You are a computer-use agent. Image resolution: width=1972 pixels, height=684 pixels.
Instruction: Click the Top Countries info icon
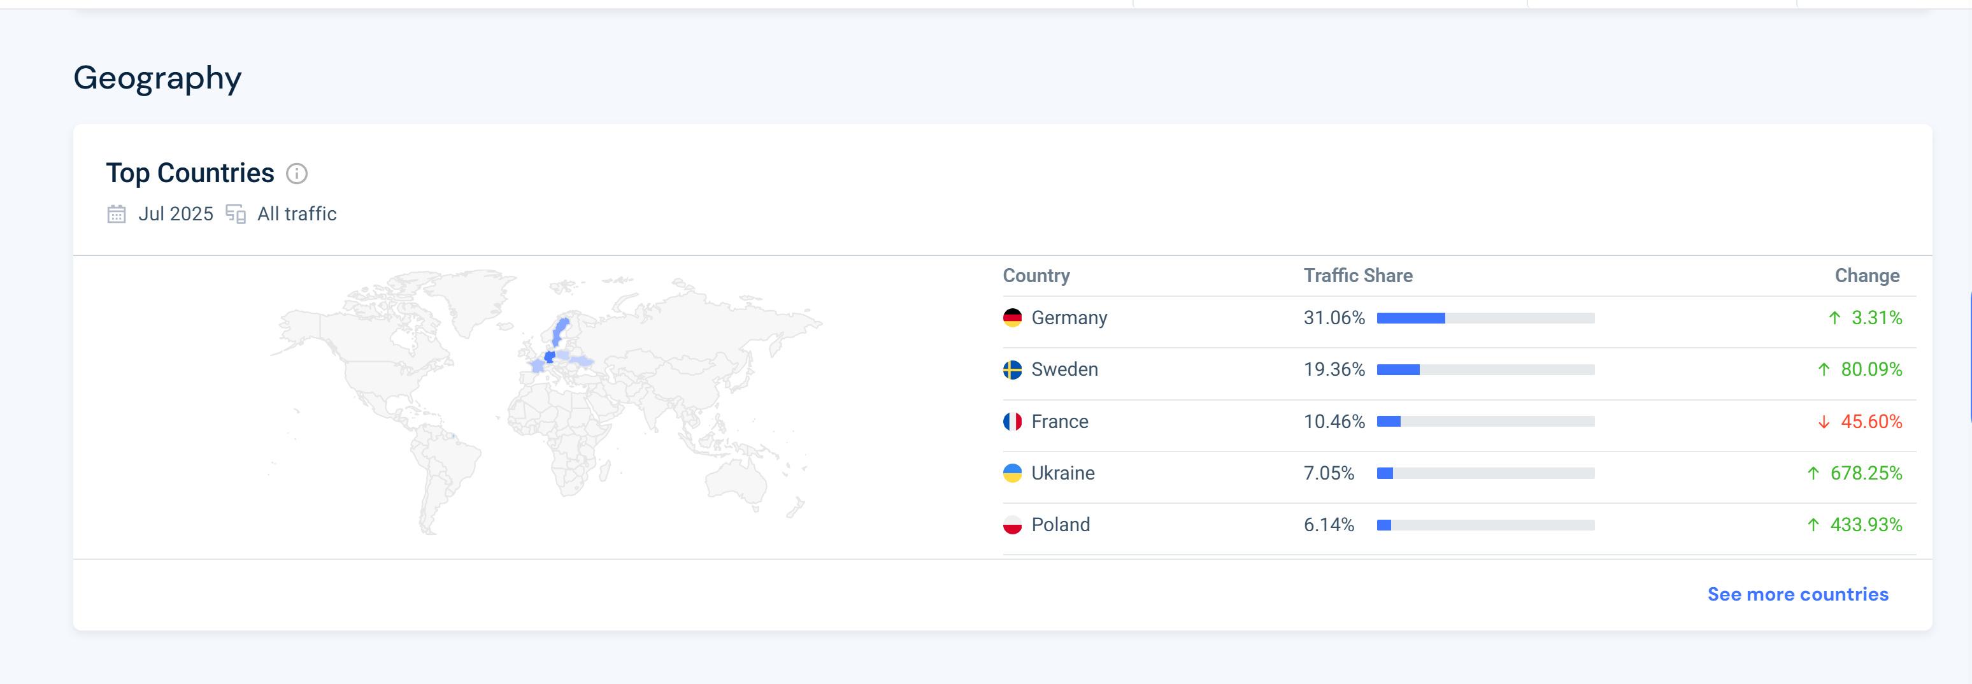tap(296, 174)
